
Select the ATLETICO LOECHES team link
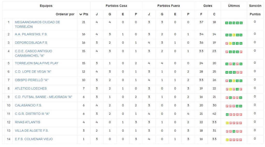click(31, 88)
